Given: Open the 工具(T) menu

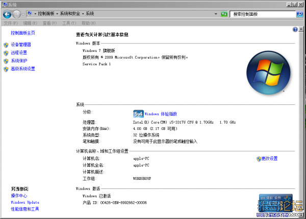Looking at the screenshot, I should point(69,23).
